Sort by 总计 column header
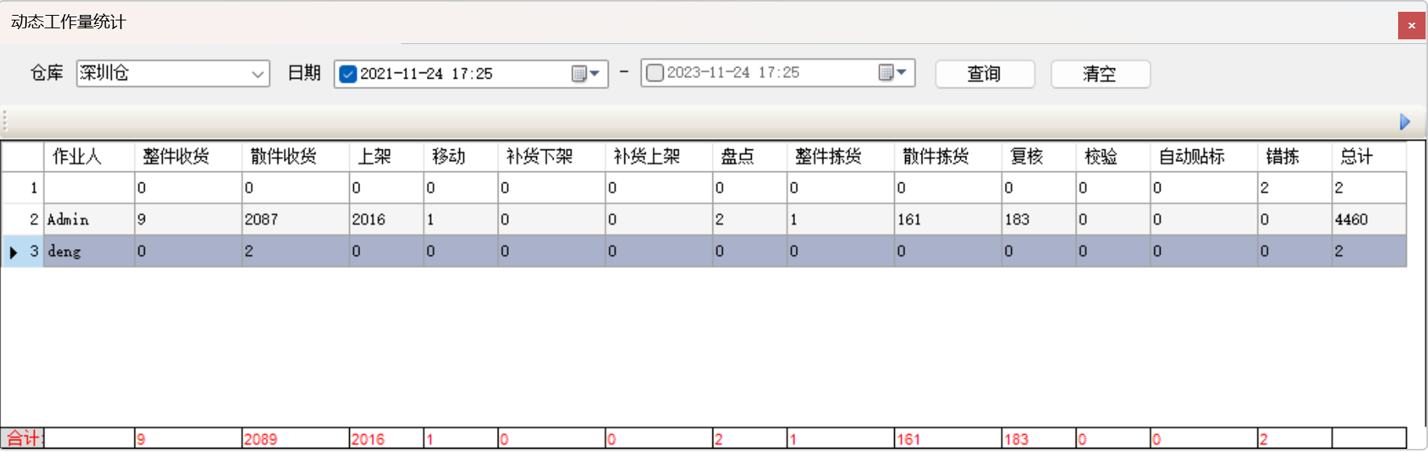This screenshot has width=1428, height=452. point(1367,156)
